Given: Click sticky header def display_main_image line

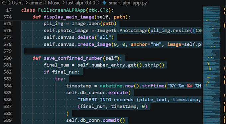Looking at the screenshot, I should pyautogui.click(x=81, y=17).
